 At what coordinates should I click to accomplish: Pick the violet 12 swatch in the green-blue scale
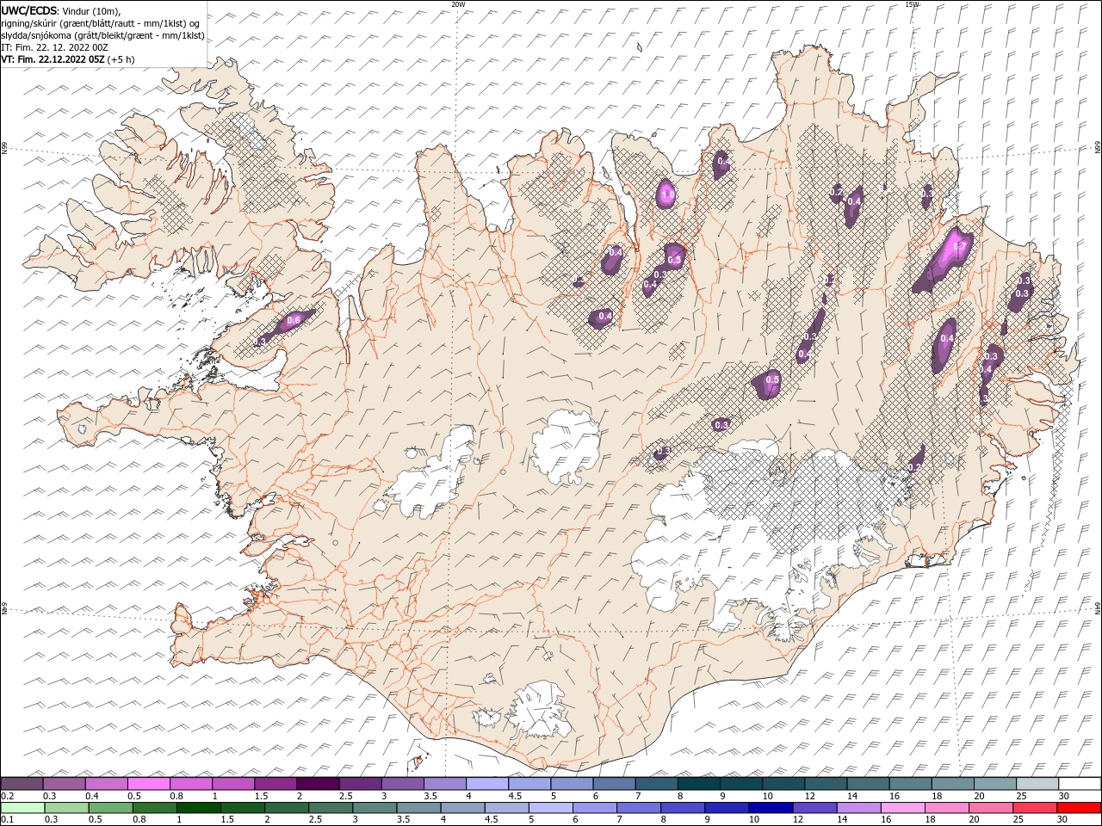click(814, 808)
